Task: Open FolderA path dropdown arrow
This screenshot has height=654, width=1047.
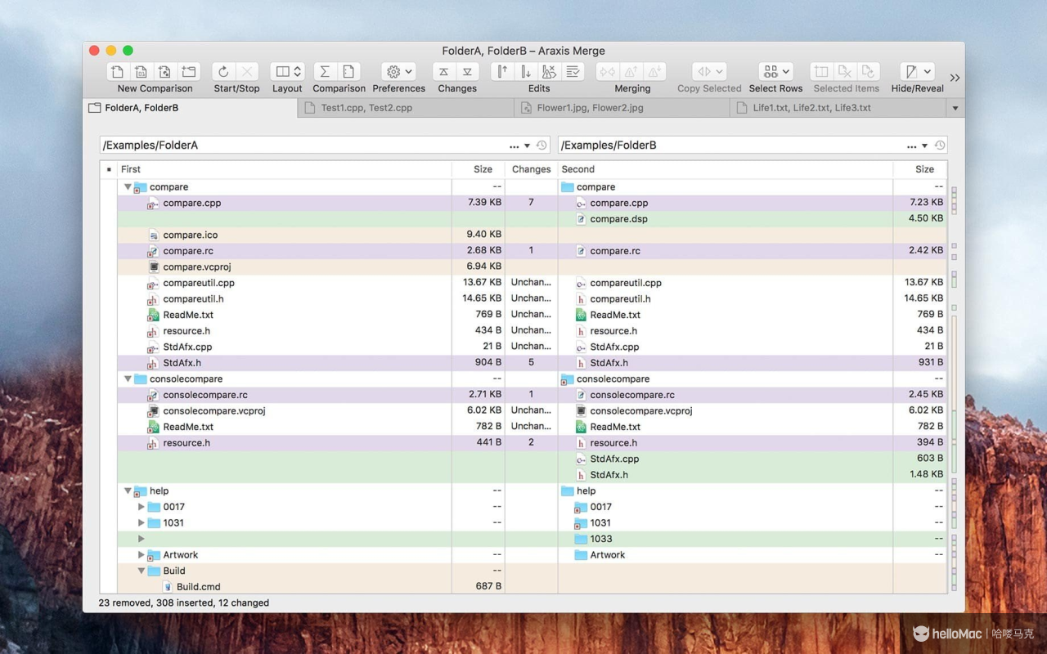Action: [527, 146]
